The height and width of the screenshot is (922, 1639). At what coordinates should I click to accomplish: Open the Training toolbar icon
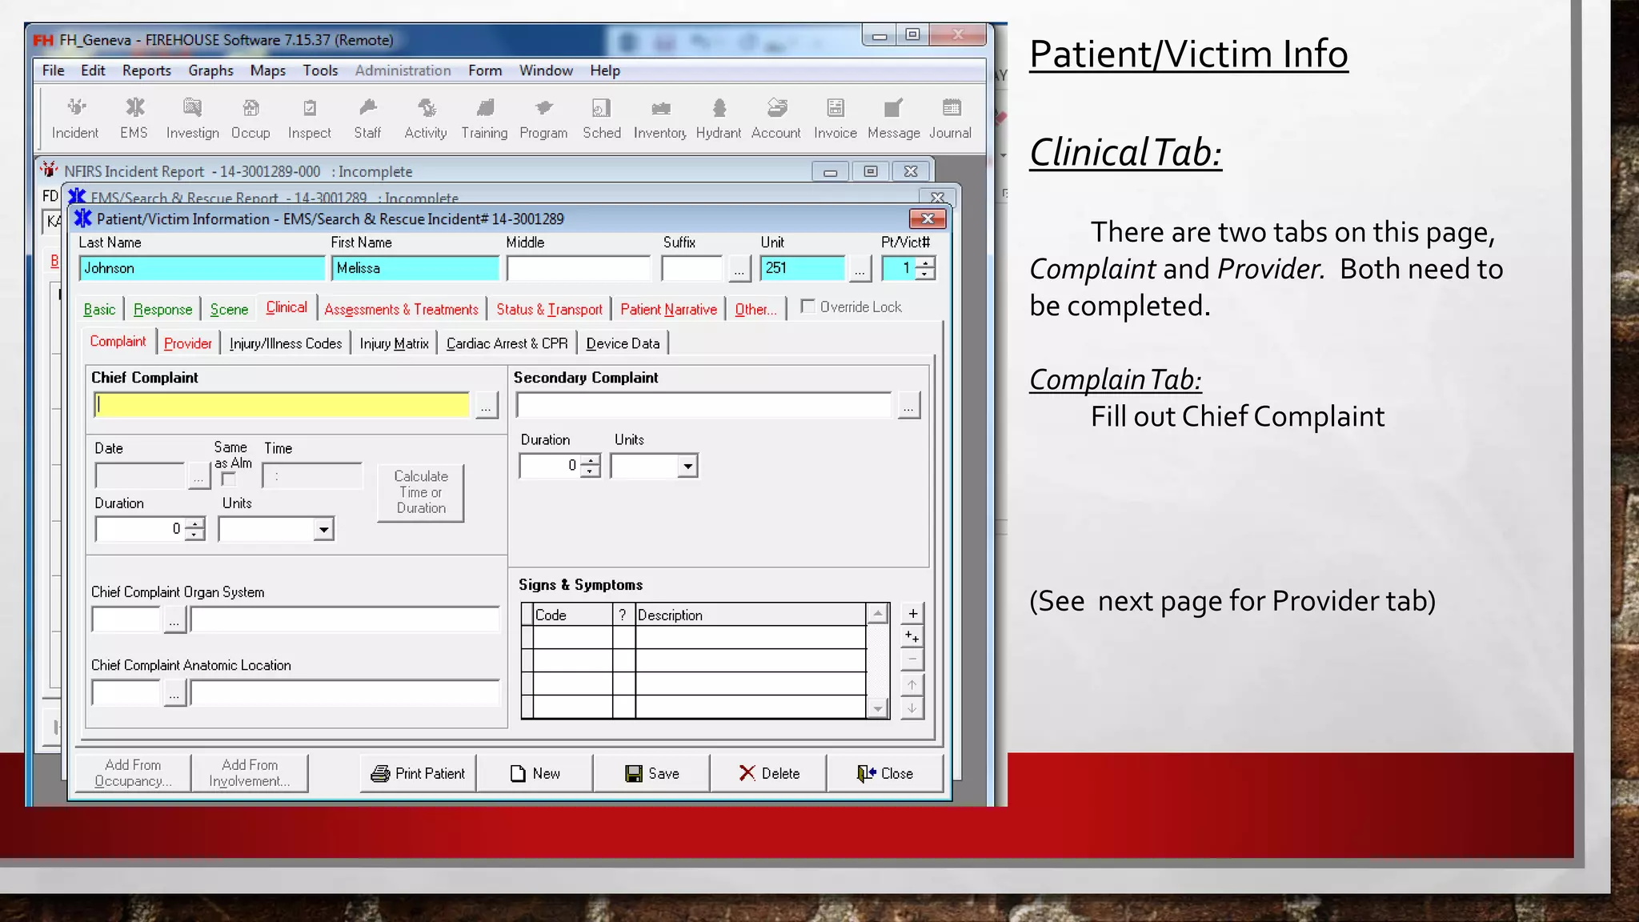pos(484,118)
